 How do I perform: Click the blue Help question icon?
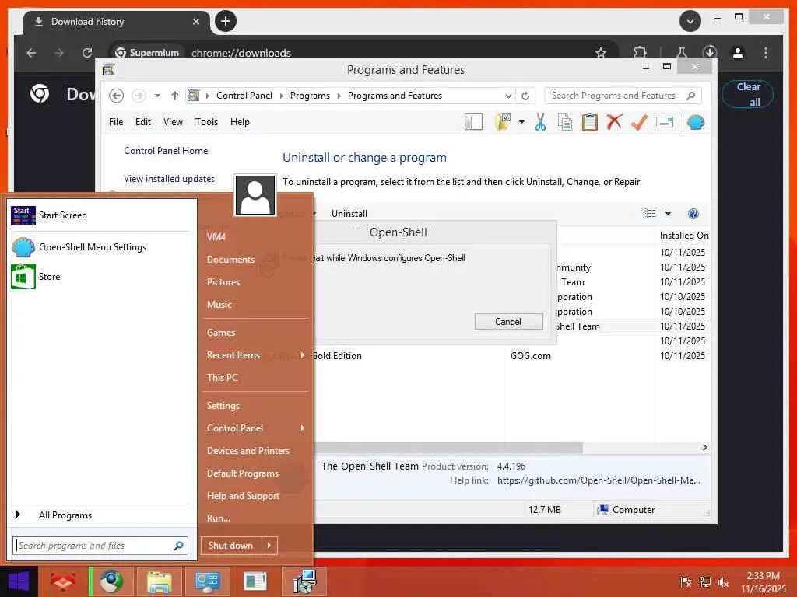[x=693, y=214]
